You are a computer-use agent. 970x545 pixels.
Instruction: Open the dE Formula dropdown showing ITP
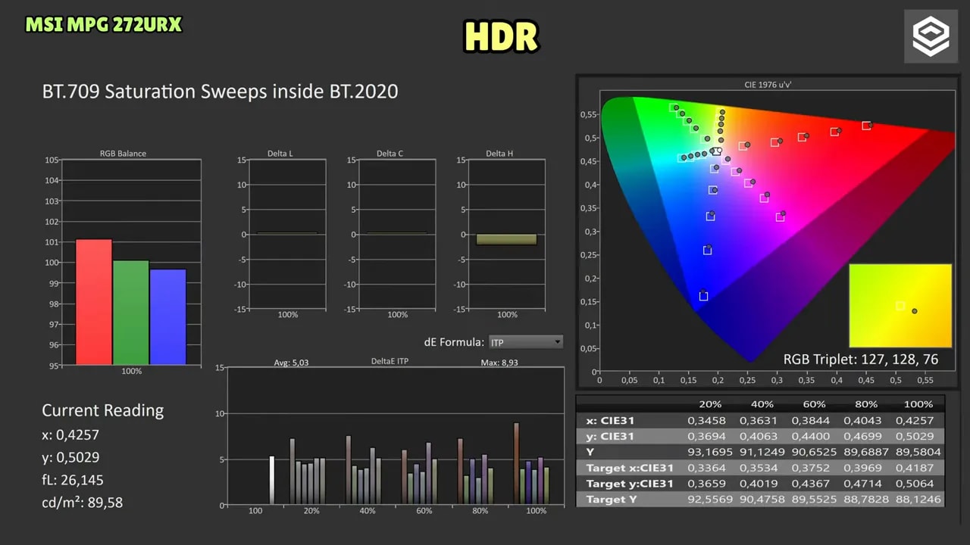(526, 342)
